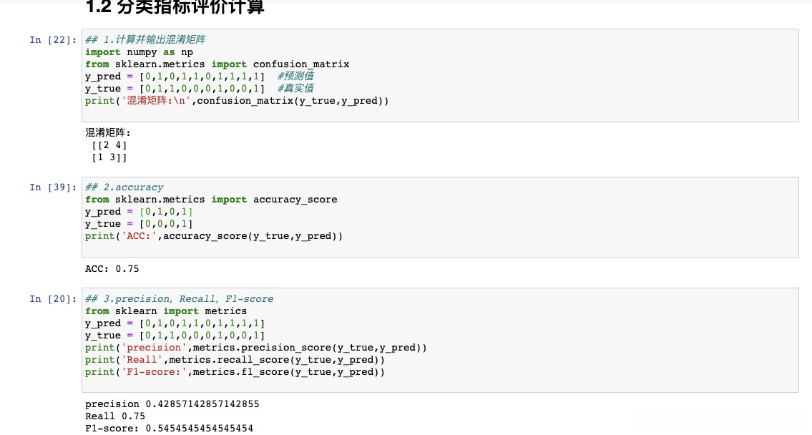This screenshot has height=435, width=812.
Task: Click the precision_score print statement
Action: coord(255,348)
